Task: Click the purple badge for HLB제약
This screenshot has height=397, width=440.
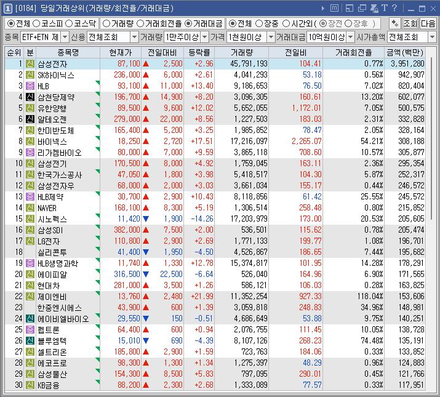Action: pos(30,196)
